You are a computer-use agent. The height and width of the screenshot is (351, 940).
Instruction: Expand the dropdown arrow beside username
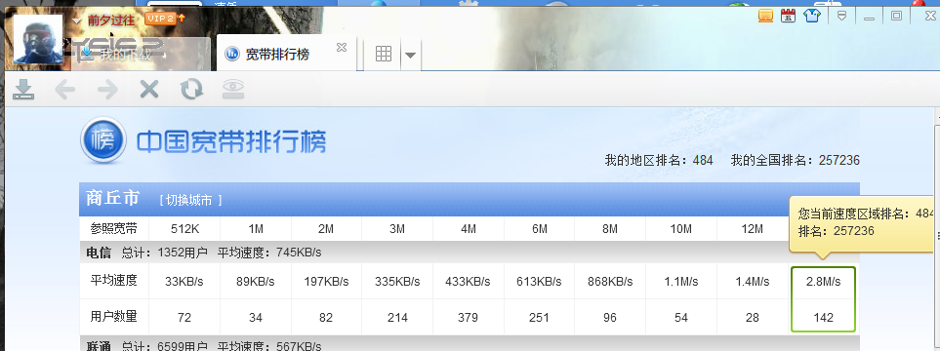click(x=76, y=20)
